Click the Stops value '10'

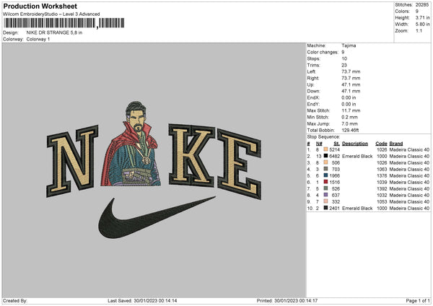[344, 58]
